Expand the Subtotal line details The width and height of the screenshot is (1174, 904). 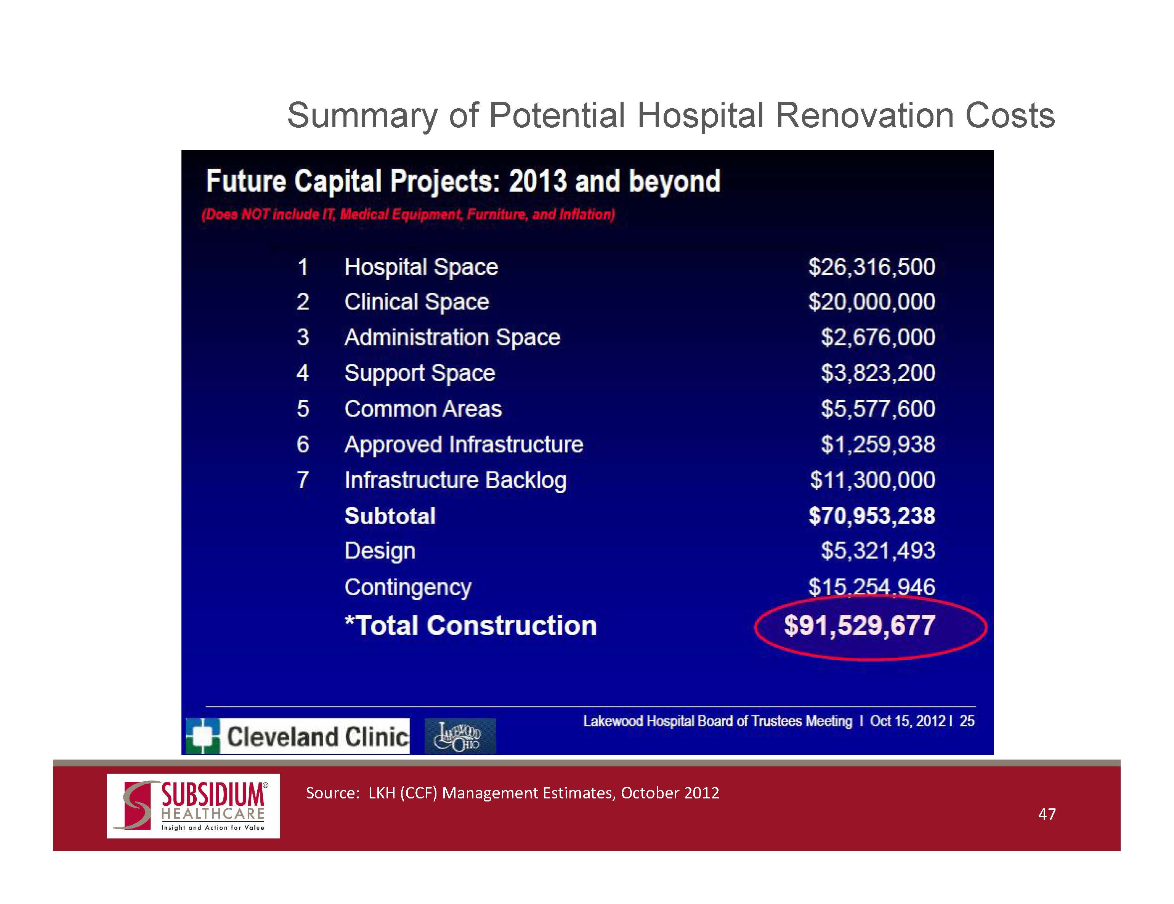coord(390,515)
